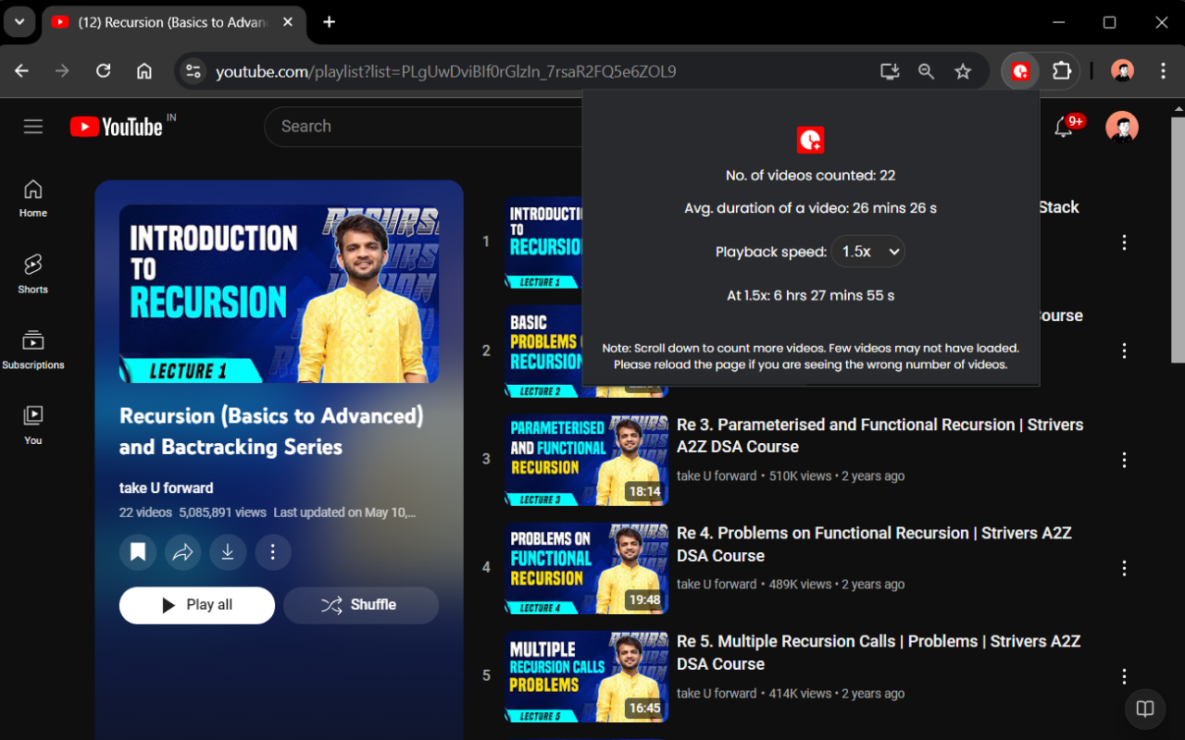
Task: Open Chrome three-dot menu
Action: (x=1164, y=71)
